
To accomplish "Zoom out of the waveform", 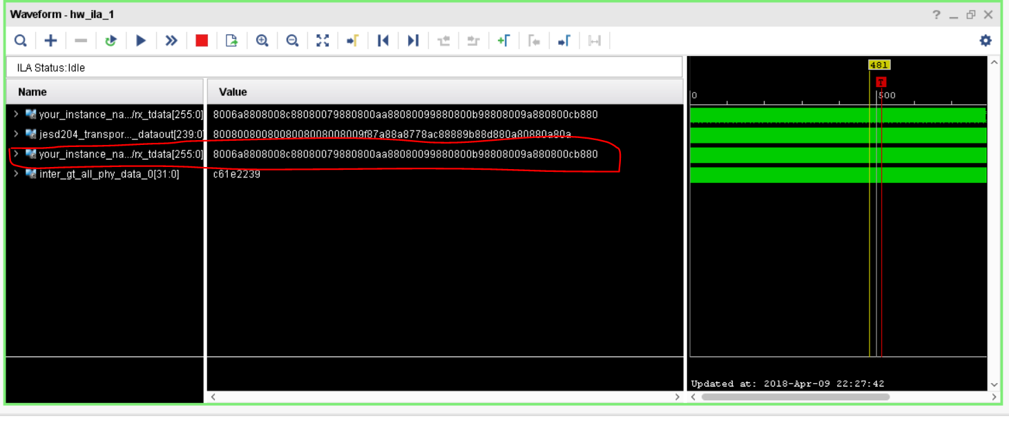I will [x=292, y=41].
